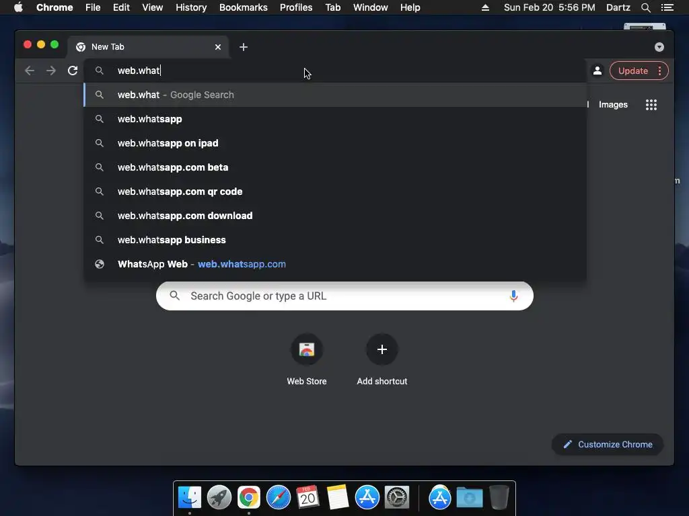The width and height of the screenshot is (689, 516).
Task: Choose web.whatsapp on ipad suggestion
Action: tap(335, 143)
